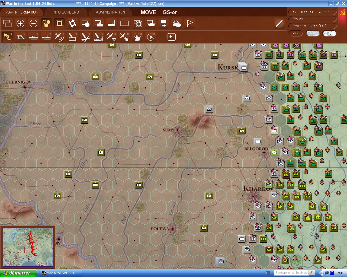Click the taskbar search magnifier button

pyautogui.click(x=312, y=273)
